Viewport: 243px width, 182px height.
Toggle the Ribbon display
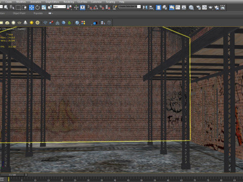pyautogui.click(x=172, y=8)
